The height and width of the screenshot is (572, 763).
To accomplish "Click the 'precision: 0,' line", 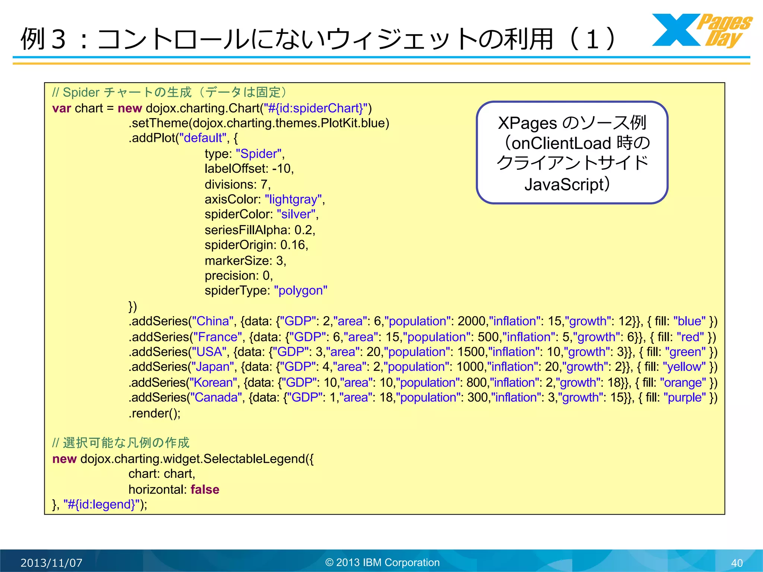I will (239, 275).
